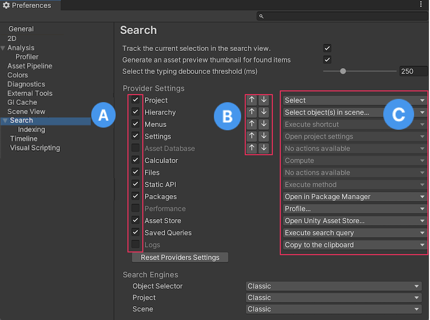This screenshot has height=320, width=430.
Task: Raise the Menus provider with the up arrow
Action: (252, 124)
